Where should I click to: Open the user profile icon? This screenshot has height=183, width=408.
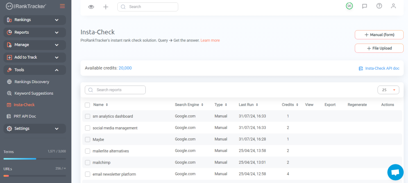[393, 6]
